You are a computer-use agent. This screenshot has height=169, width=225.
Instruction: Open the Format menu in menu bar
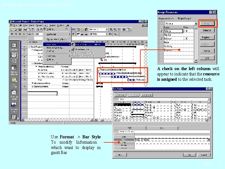(39, 25)
